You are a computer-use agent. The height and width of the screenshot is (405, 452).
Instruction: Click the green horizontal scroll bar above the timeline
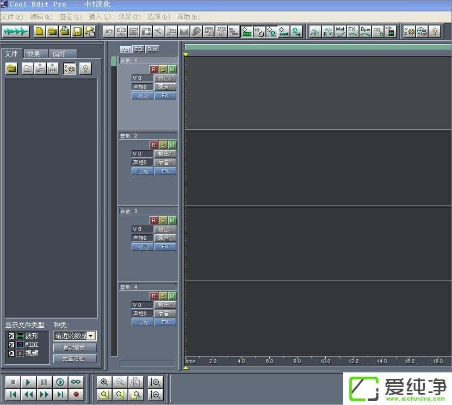coord(318,47)
